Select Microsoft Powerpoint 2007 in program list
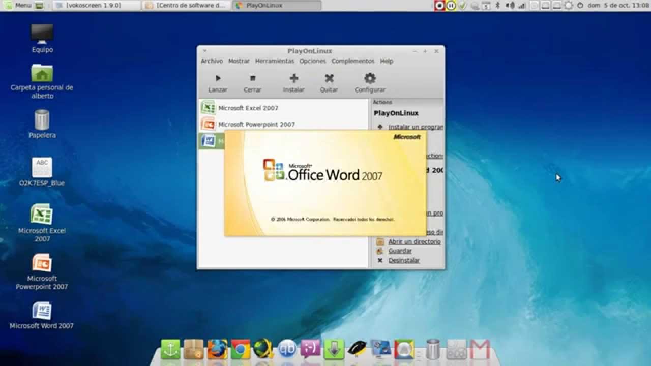This screenshot has width=651, height=366. tap(283, 124)
